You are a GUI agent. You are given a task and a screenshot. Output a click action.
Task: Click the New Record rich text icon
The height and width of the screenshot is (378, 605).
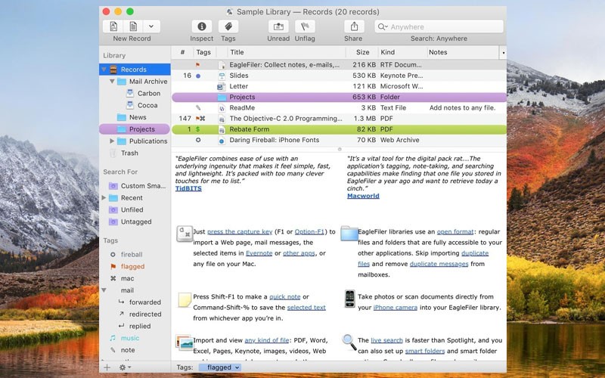113,26
